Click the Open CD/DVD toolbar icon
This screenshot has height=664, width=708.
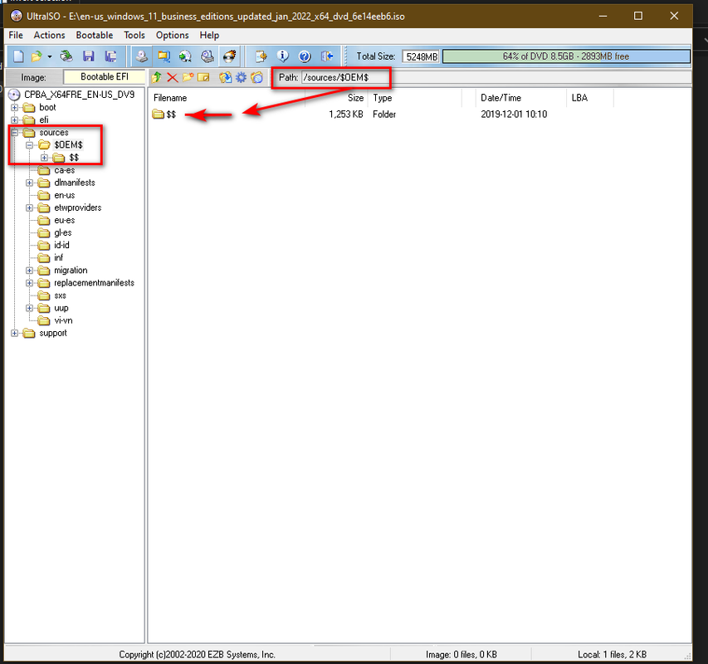(66, 56)
